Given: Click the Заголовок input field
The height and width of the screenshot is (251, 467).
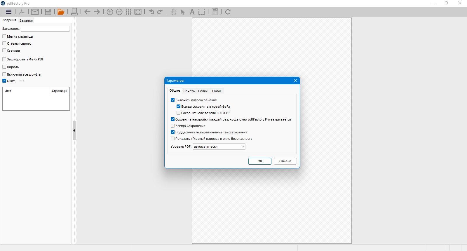Looking at the screenshot, I should pyautogui.click(x=45, y=29).
